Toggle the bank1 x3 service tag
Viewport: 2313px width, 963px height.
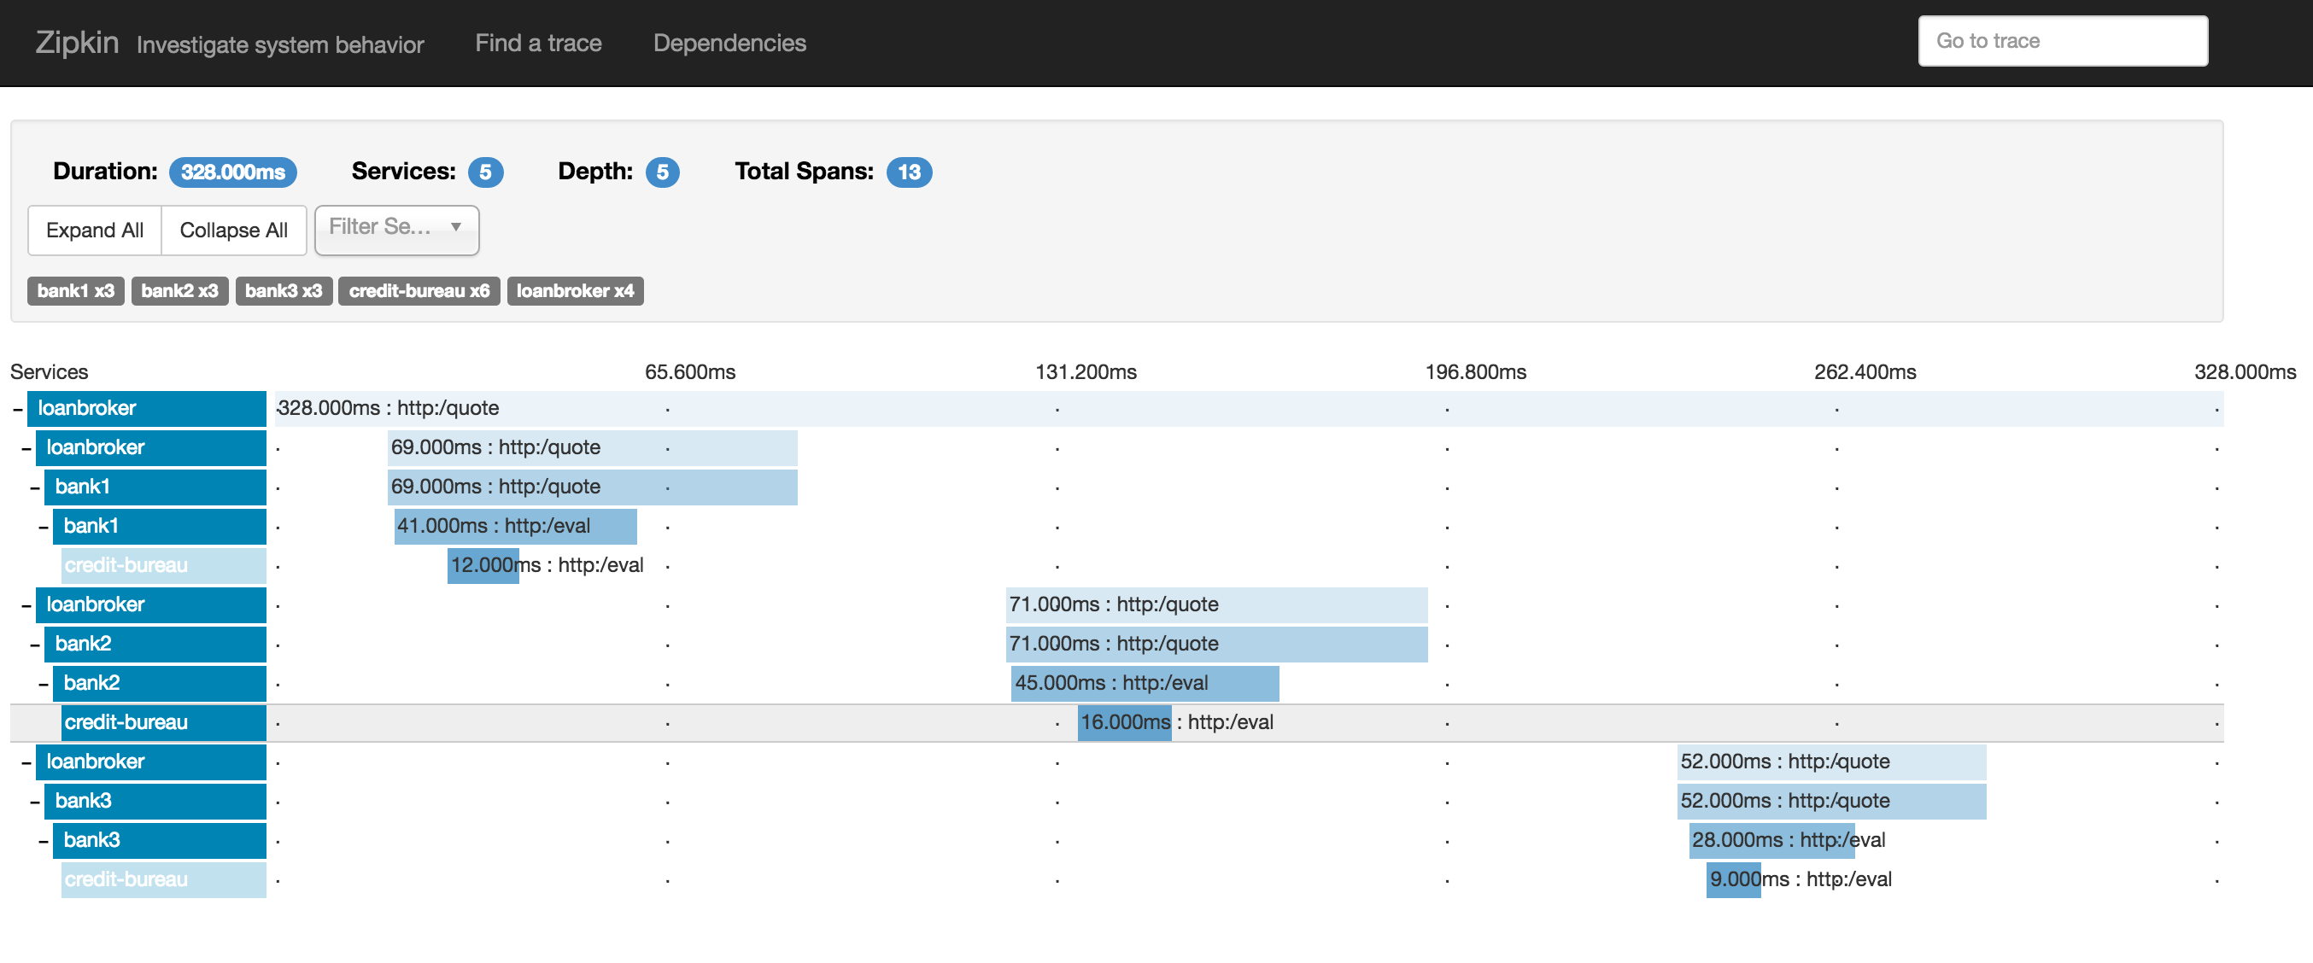pyautogui.click(x=75, y=291)
